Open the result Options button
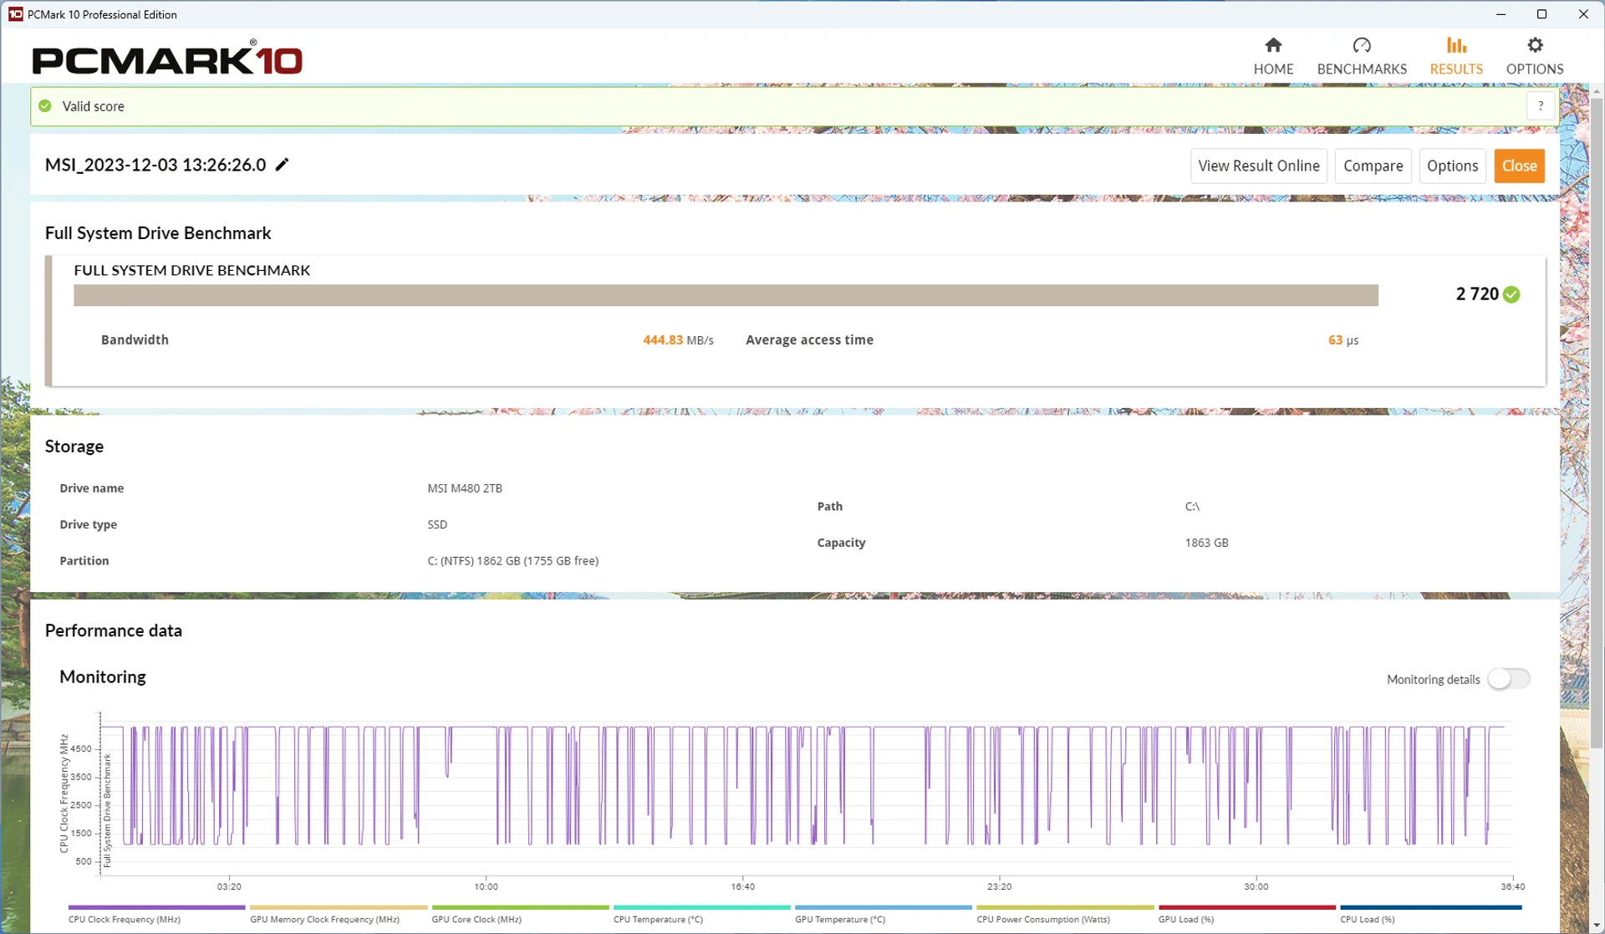The width and height of the screenshot is (1605, 934). pos(1453,166)
